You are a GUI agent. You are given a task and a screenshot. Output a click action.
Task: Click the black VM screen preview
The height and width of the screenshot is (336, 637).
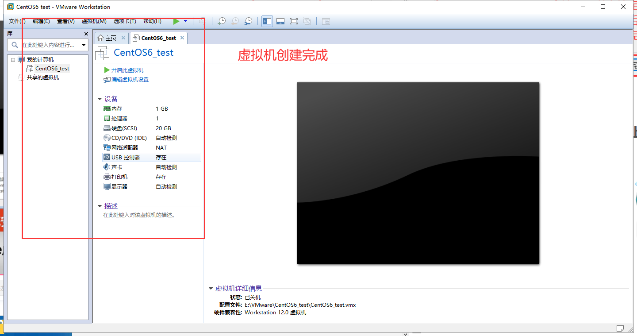coord(418,173)
